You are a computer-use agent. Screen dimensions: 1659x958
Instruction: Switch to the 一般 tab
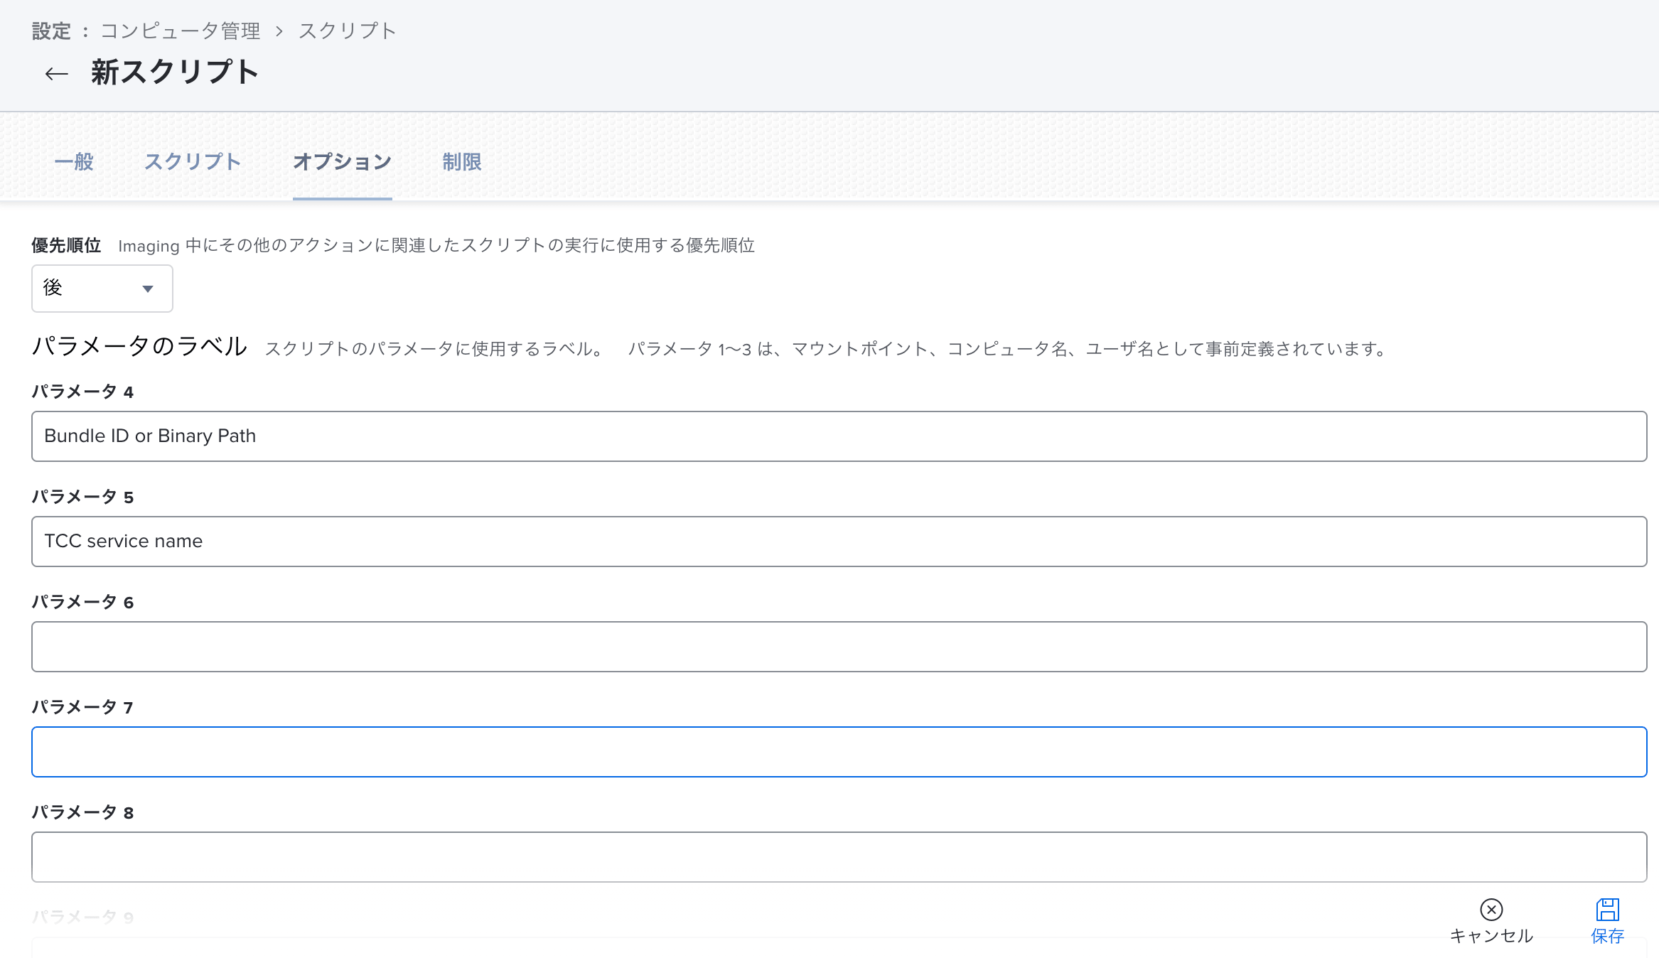pyautogui.click(x=74, y=162)
